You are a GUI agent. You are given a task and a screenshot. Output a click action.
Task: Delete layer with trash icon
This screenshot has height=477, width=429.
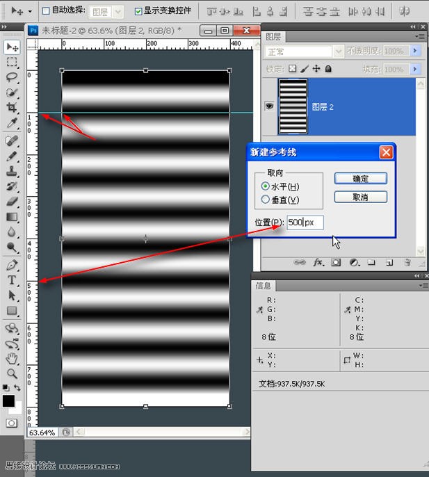coord(407,262)
